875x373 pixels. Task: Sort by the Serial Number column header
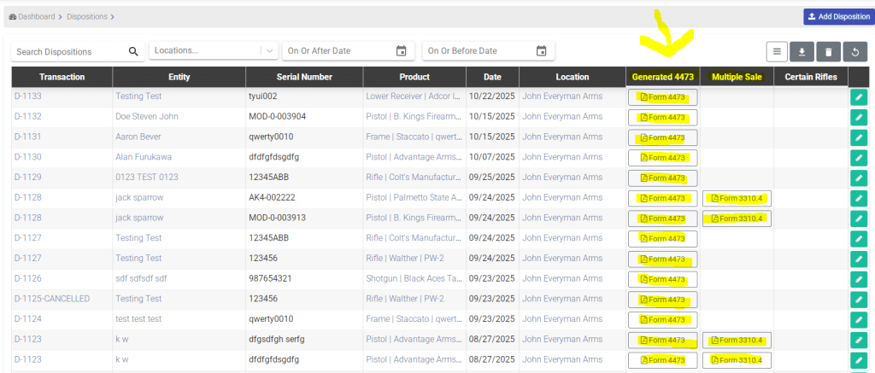[302, 77]
